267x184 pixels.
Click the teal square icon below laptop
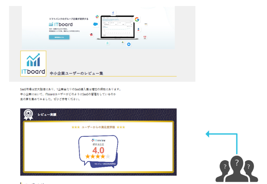click(107, 43)
